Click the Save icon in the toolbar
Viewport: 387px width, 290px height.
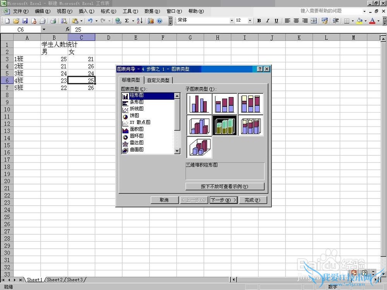pos(25,21)
